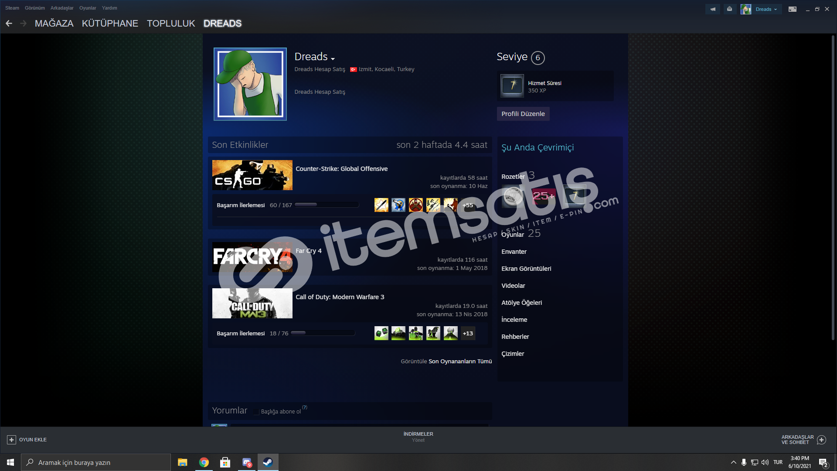
Task: Click the Seviye 6 level circle
Action: tap(538, 58)
